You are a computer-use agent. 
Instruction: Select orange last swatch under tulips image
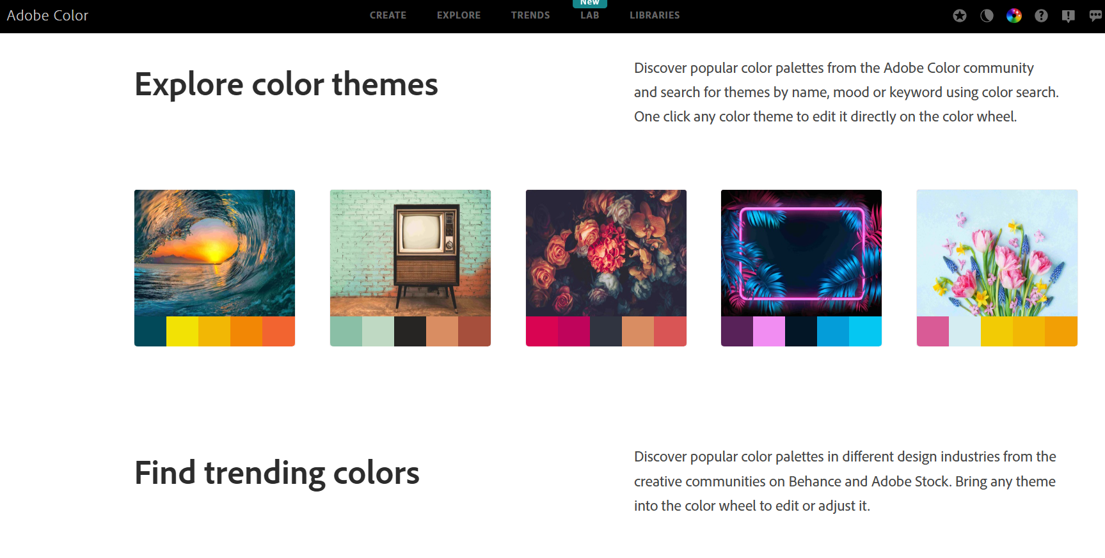point(1061,331)
